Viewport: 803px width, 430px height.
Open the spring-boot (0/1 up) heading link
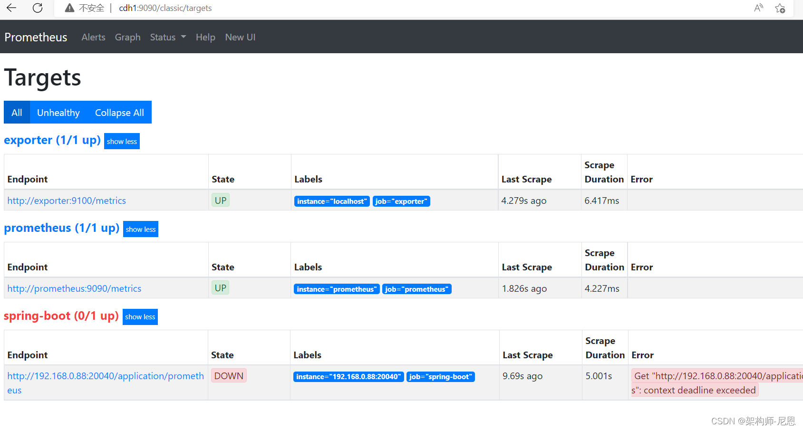[61, 316]
